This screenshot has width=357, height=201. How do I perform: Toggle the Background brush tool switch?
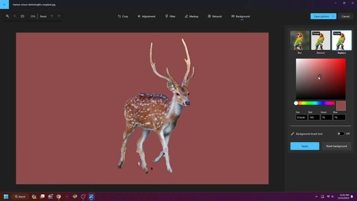(341, 134)
